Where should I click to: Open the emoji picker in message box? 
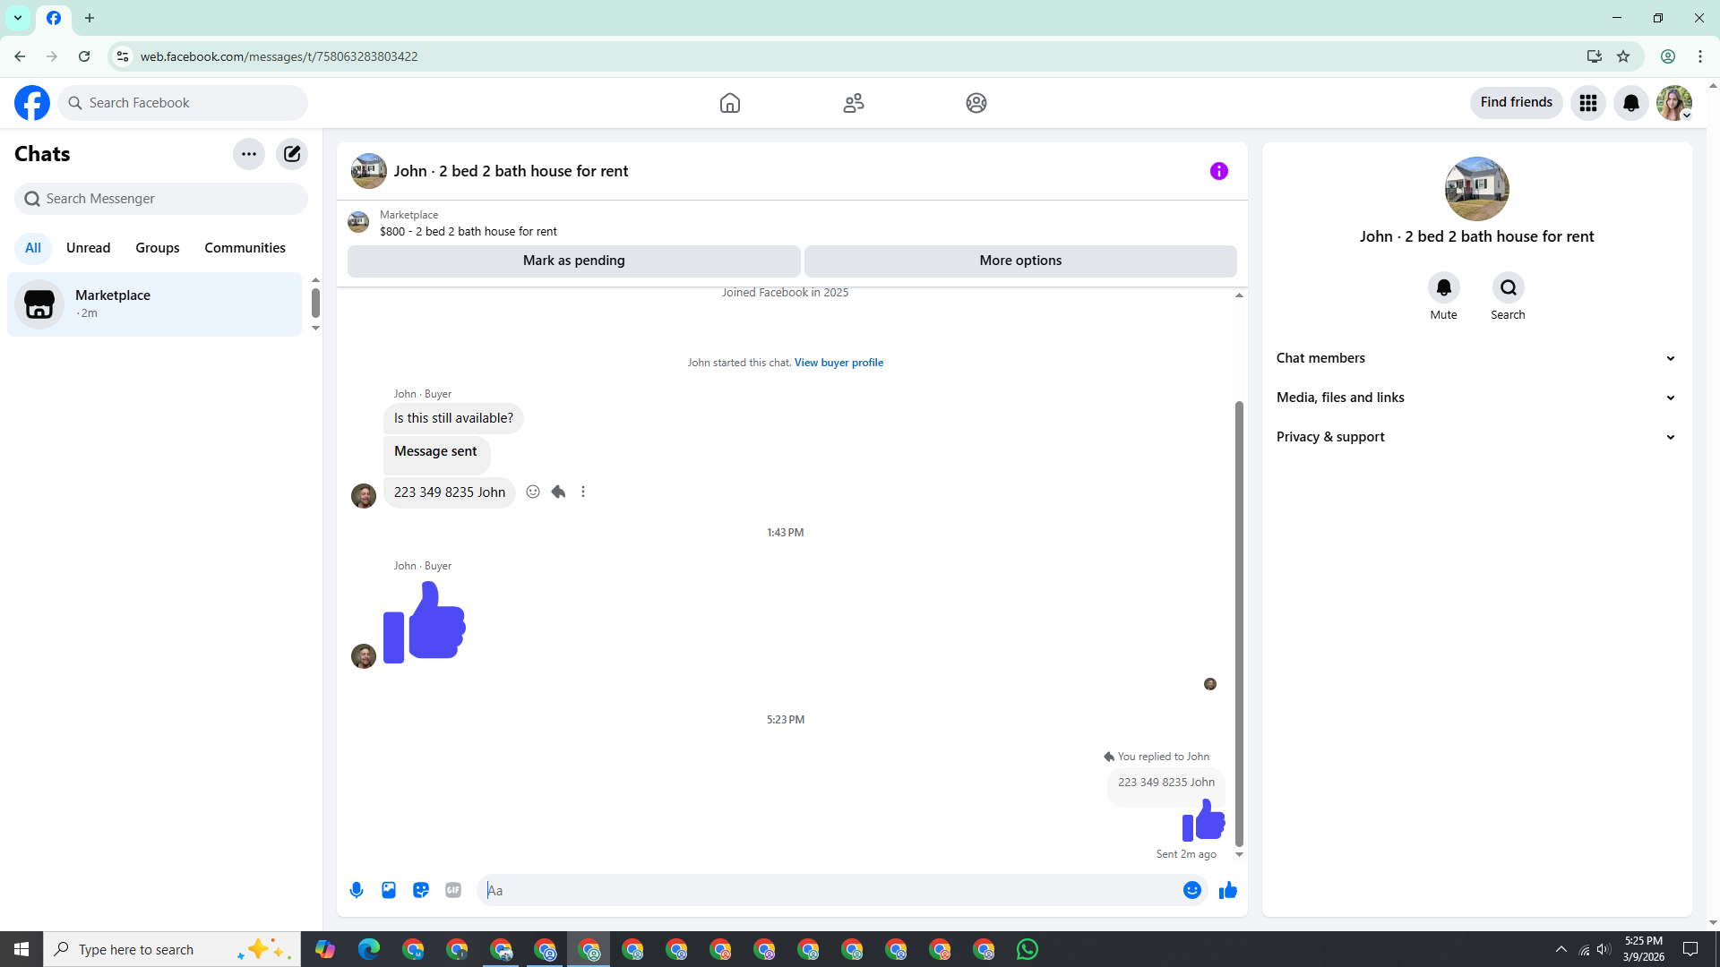(x=1191, y=890)
